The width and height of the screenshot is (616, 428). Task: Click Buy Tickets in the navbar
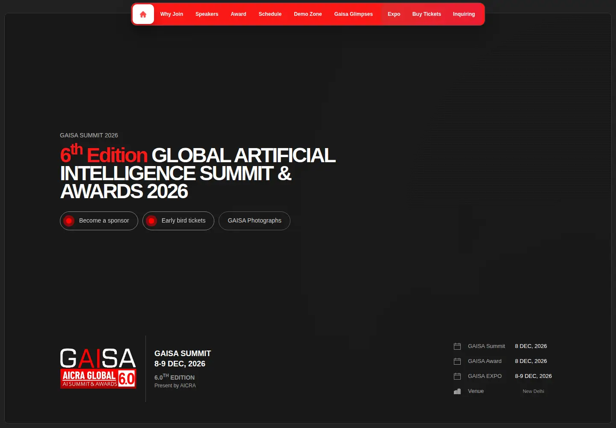(x=426, y=14)
